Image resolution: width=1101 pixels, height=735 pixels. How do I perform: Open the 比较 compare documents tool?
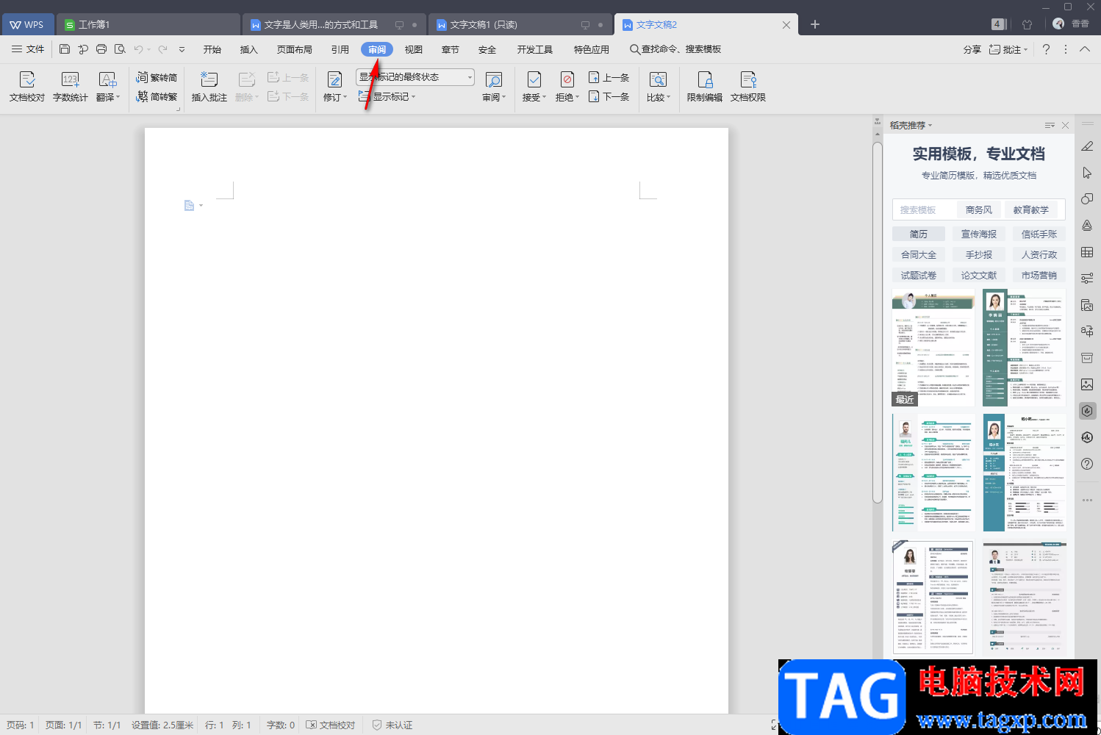[658, 87]
